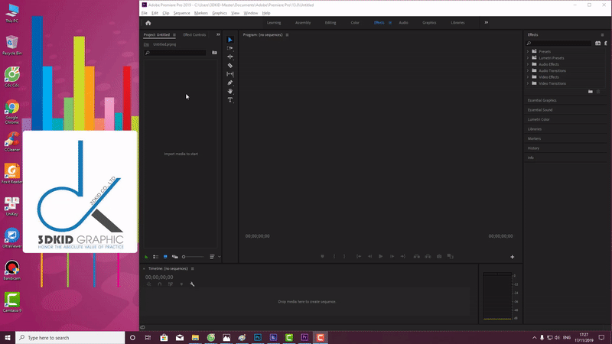
Task: Open the Window menu
Action: 251,13
